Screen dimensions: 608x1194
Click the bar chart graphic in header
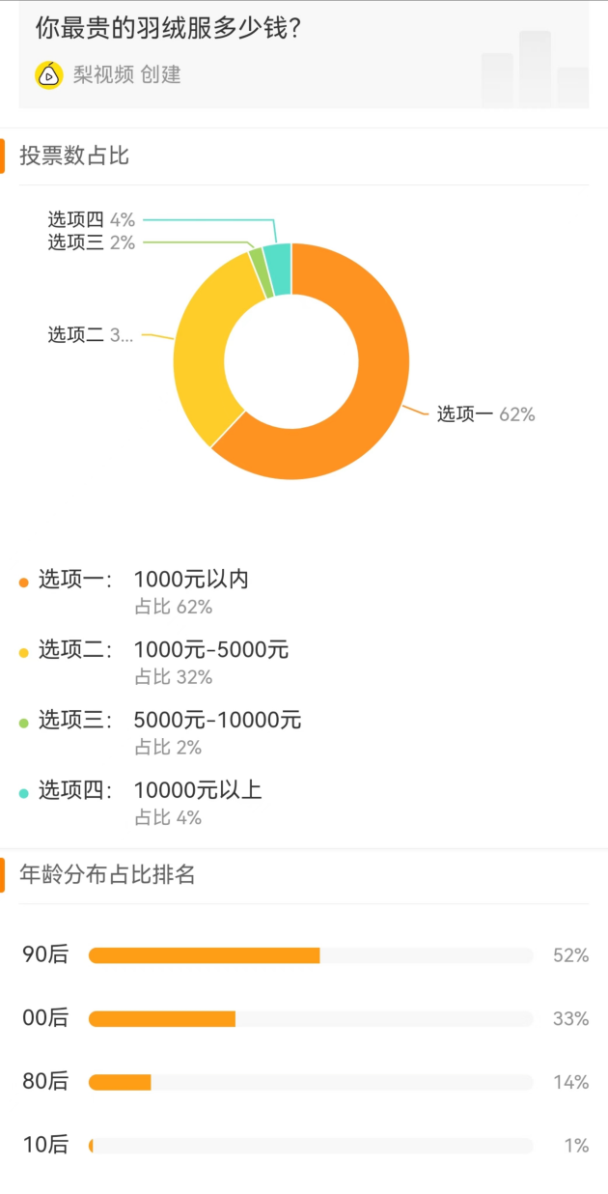535,70
